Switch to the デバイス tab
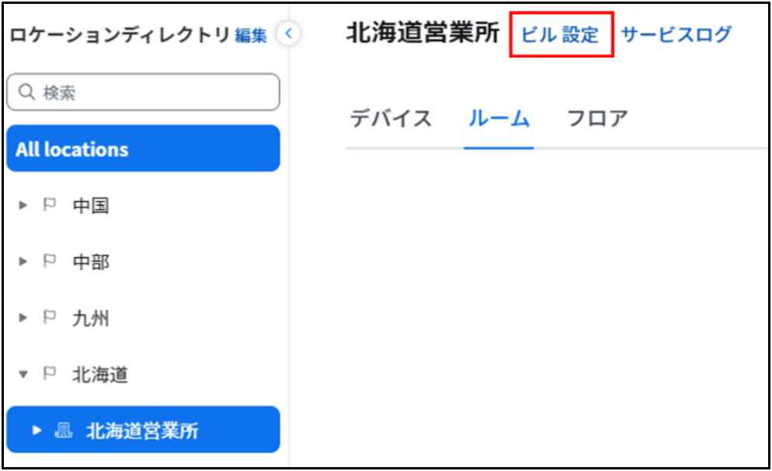 [391, 119]
